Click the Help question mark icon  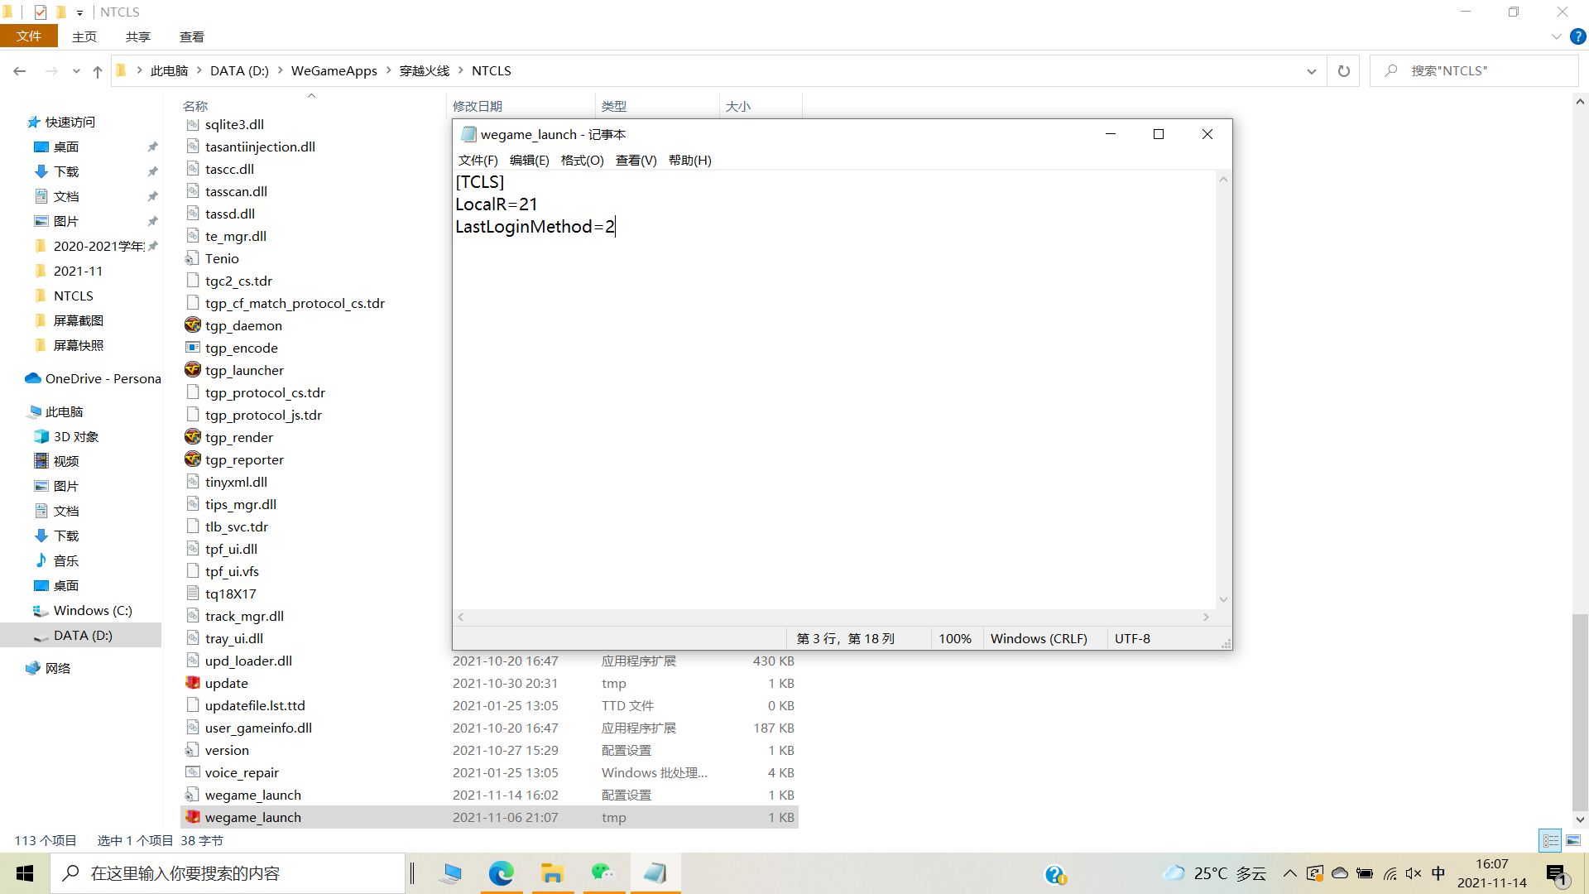pos(1578,36)
